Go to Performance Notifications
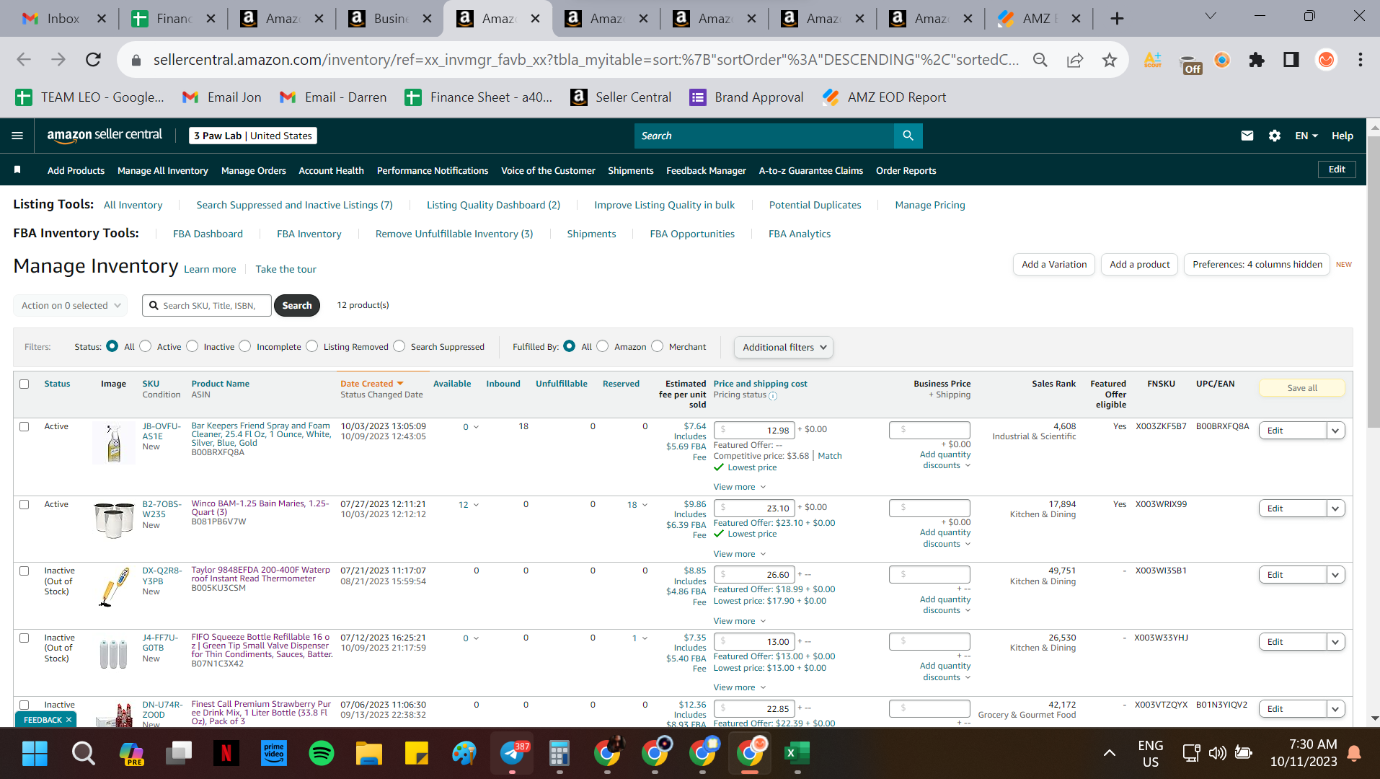 433,170
